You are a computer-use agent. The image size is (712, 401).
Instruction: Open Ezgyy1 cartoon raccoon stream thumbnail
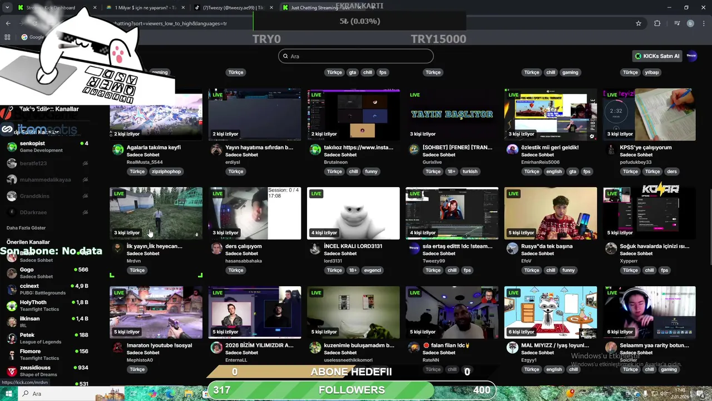coord(551,312)
